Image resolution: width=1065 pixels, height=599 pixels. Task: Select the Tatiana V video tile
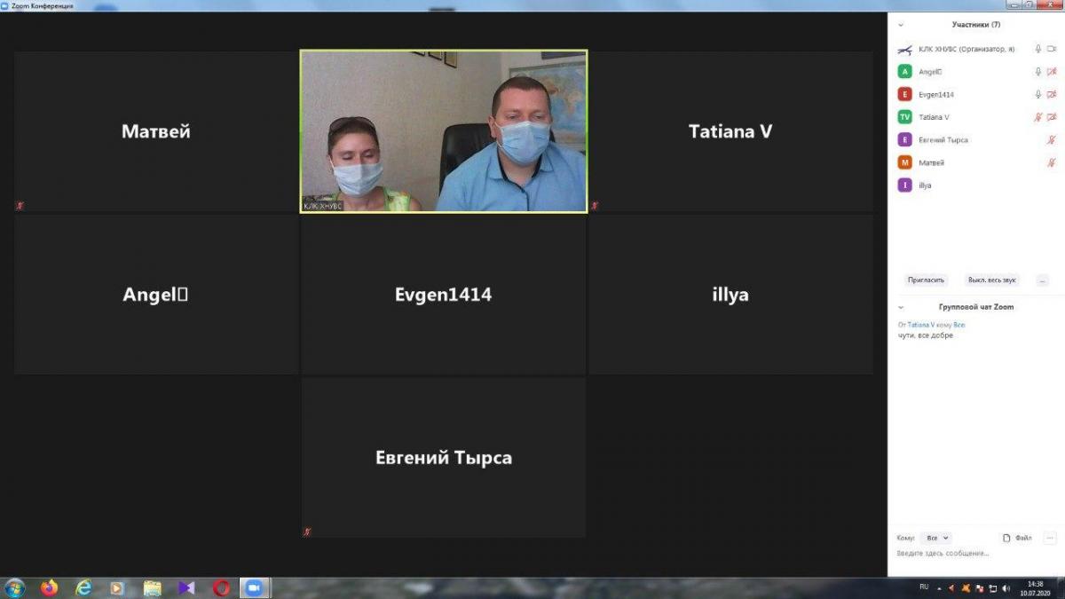point(730,131)
